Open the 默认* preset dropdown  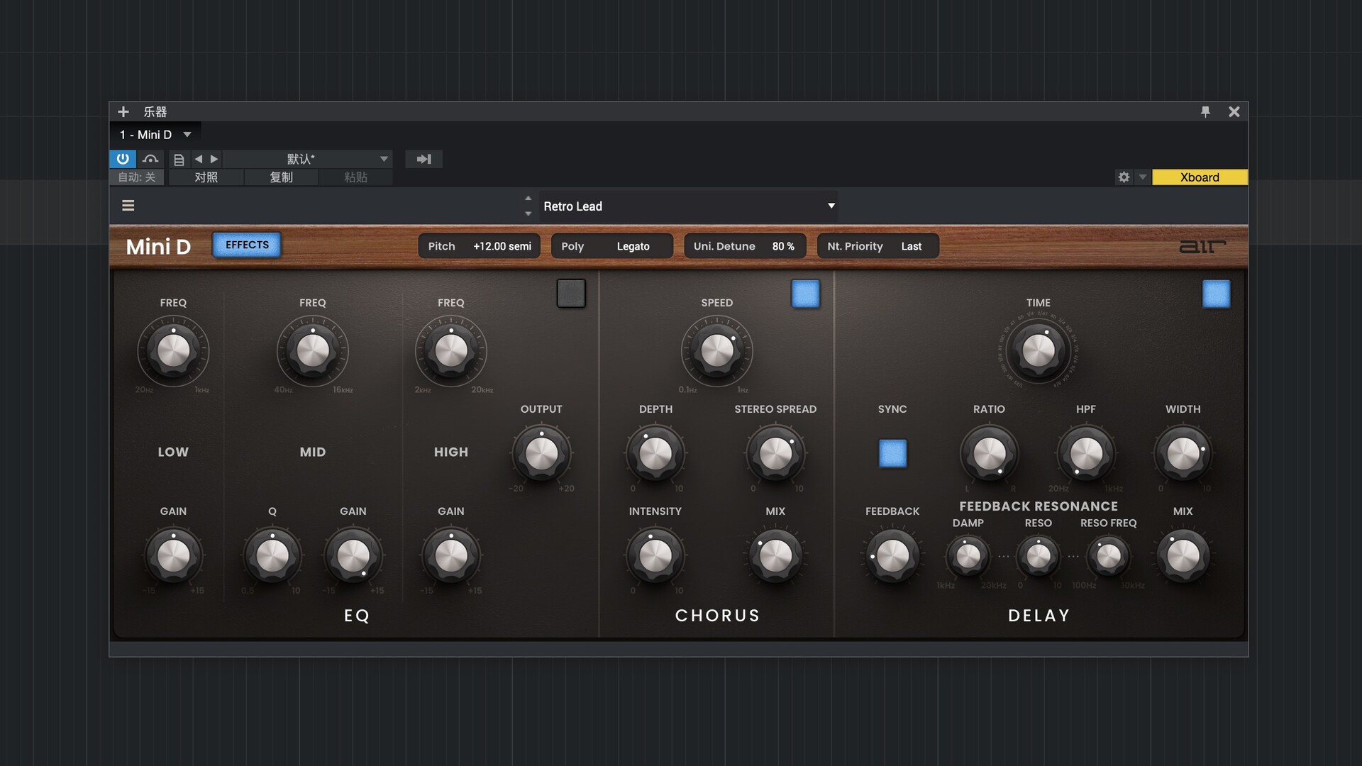point(384,159)
